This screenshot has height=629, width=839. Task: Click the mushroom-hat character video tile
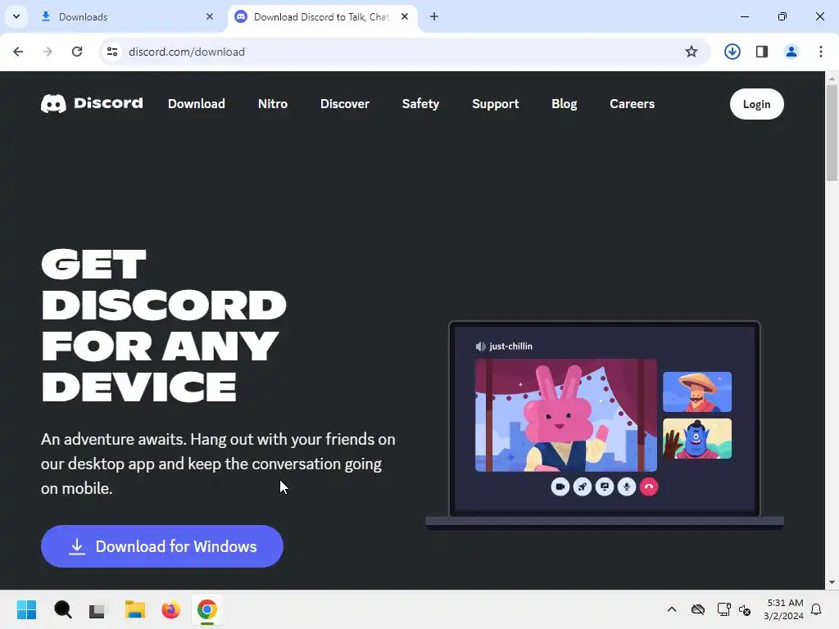click(697, 391)
